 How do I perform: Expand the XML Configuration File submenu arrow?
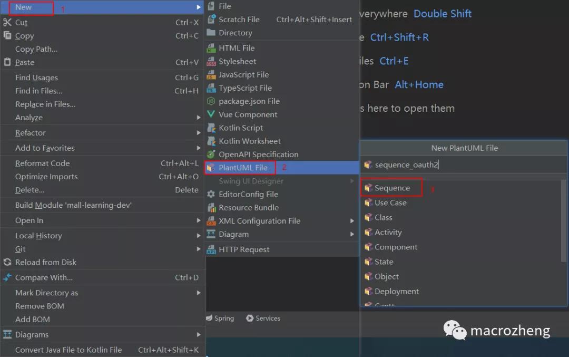click(x=352, y=221)
